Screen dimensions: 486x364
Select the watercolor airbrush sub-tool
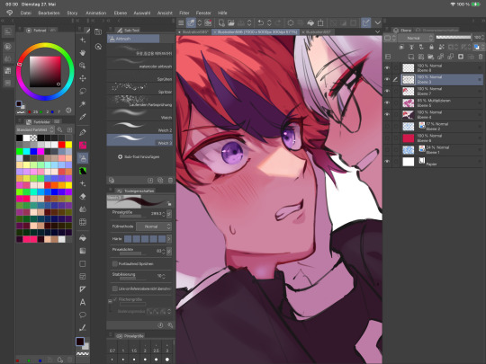click(x=139, y=63)
